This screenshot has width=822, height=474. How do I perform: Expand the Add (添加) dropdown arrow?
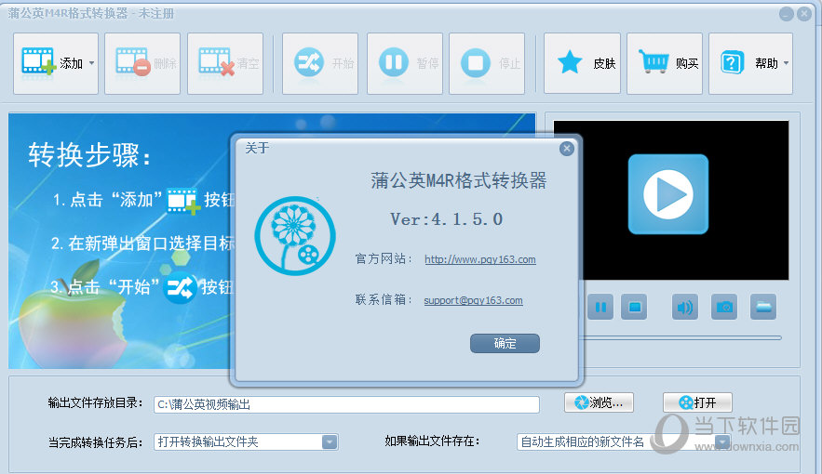point(92,63)
